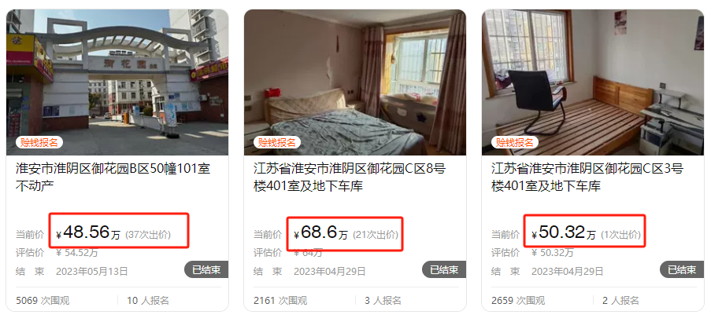This screenshot has height=322, width=711.
Task: Click the 已结束 tag on first listing
Action: 206,269
